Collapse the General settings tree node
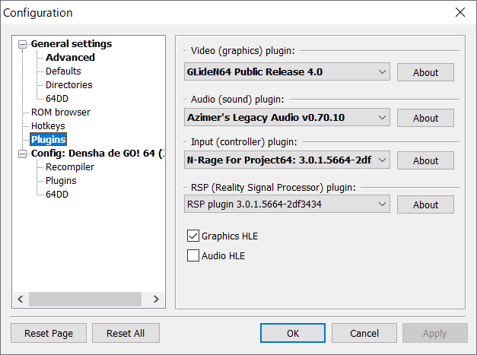Image resolution: width=477 pixels, height=355 pixels. pos(22,44)
